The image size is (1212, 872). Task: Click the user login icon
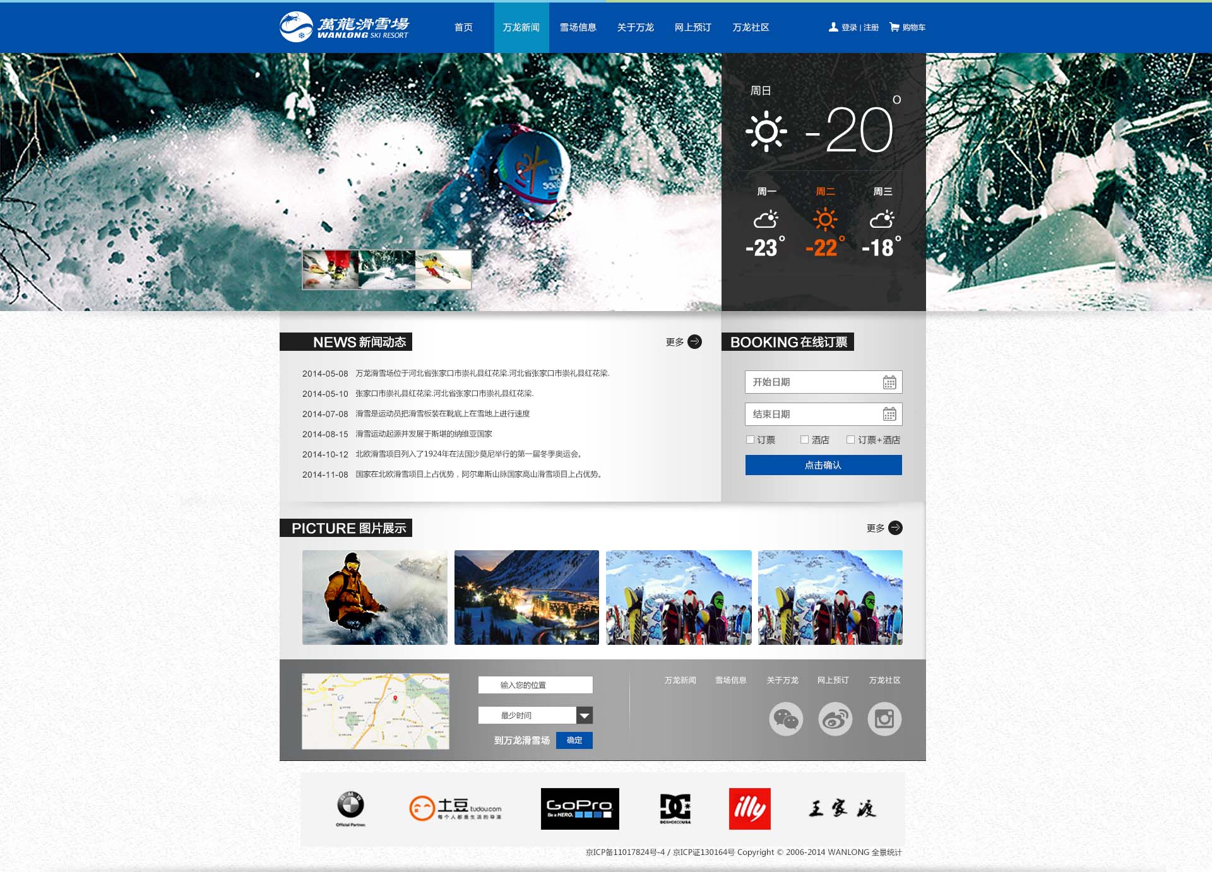[833, 27]
